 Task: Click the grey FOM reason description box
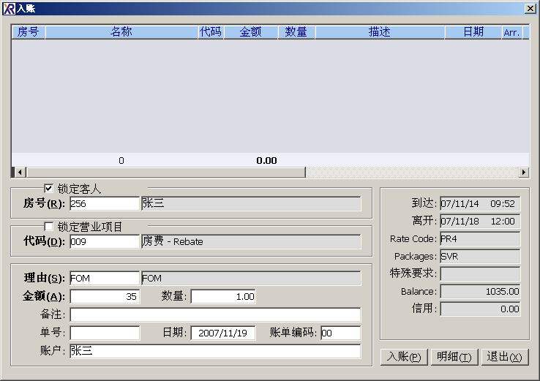coord(251,278)
